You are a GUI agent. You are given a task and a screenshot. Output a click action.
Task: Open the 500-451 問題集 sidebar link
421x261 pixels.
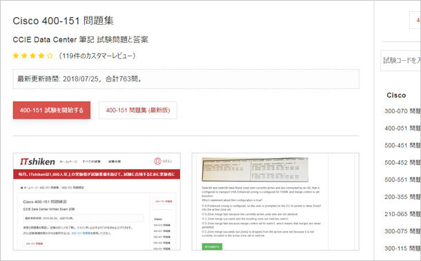pyautogui.click(x=402, y=146)
